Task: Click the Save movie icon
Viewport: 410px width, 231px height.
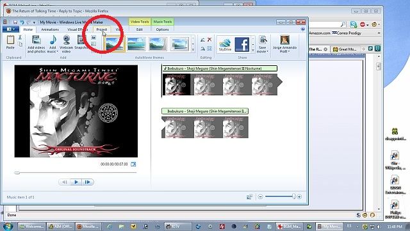Action: pos(263,40)
